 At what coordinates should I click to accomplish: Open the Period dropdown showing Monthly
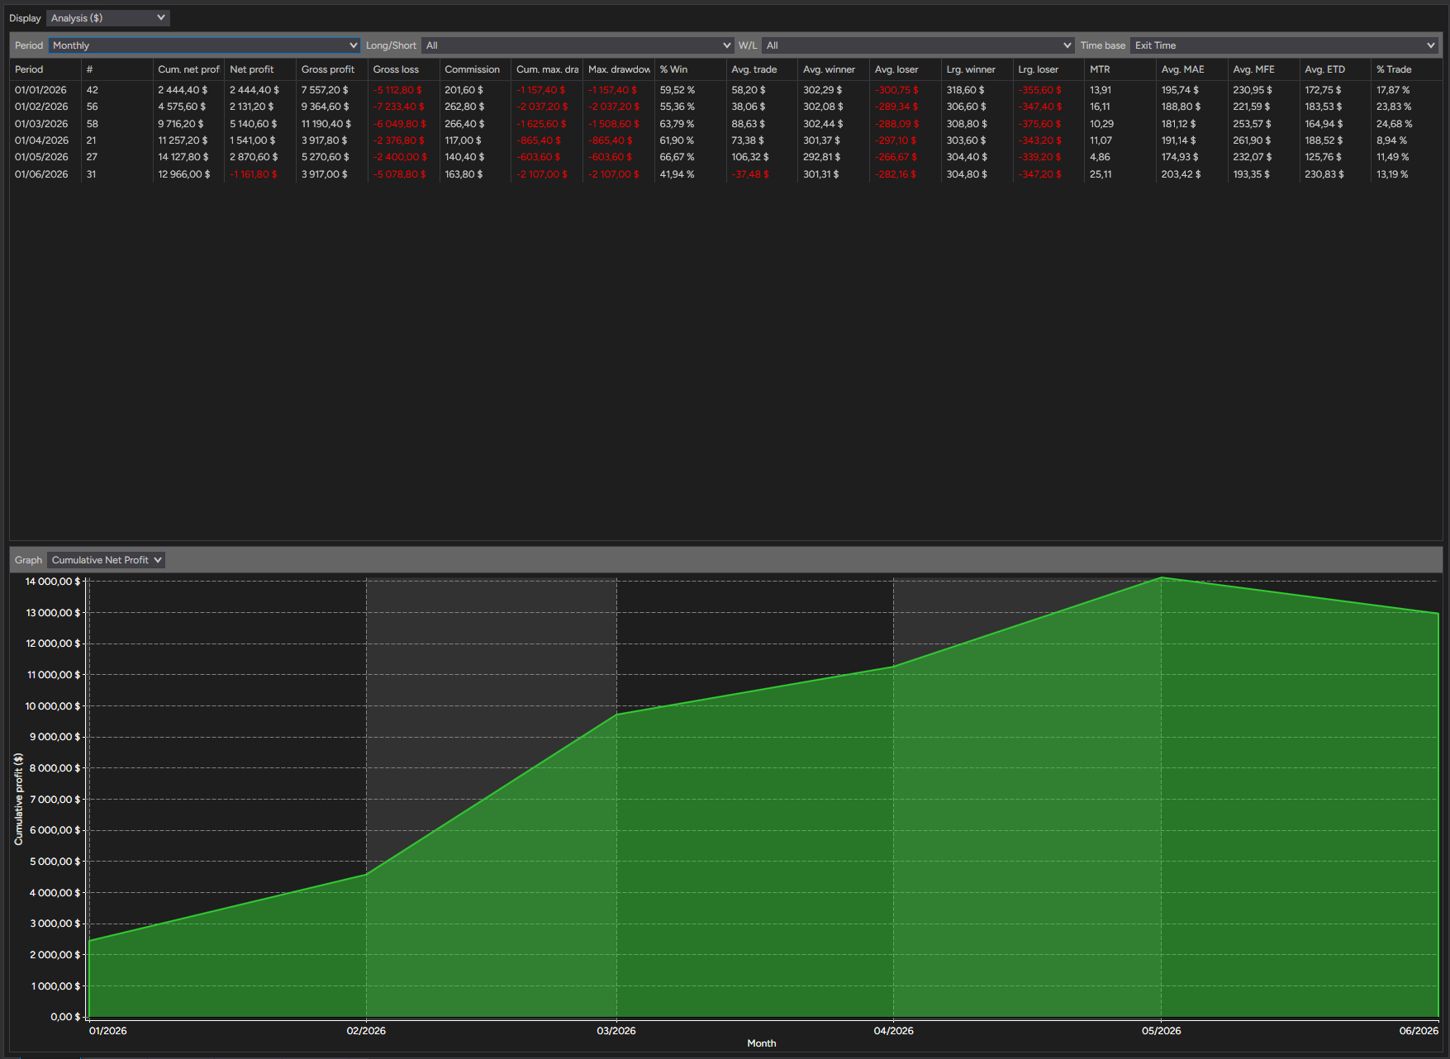[x=204, y=45]
